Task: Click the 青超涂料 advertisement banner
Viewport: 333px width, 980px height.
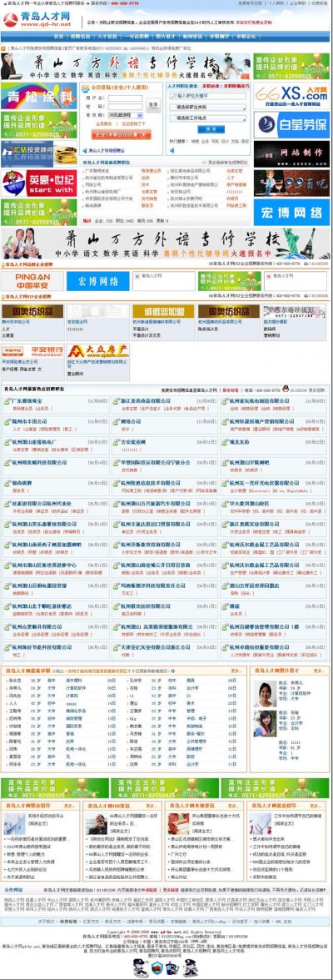Action: click(x=38, y=96)
